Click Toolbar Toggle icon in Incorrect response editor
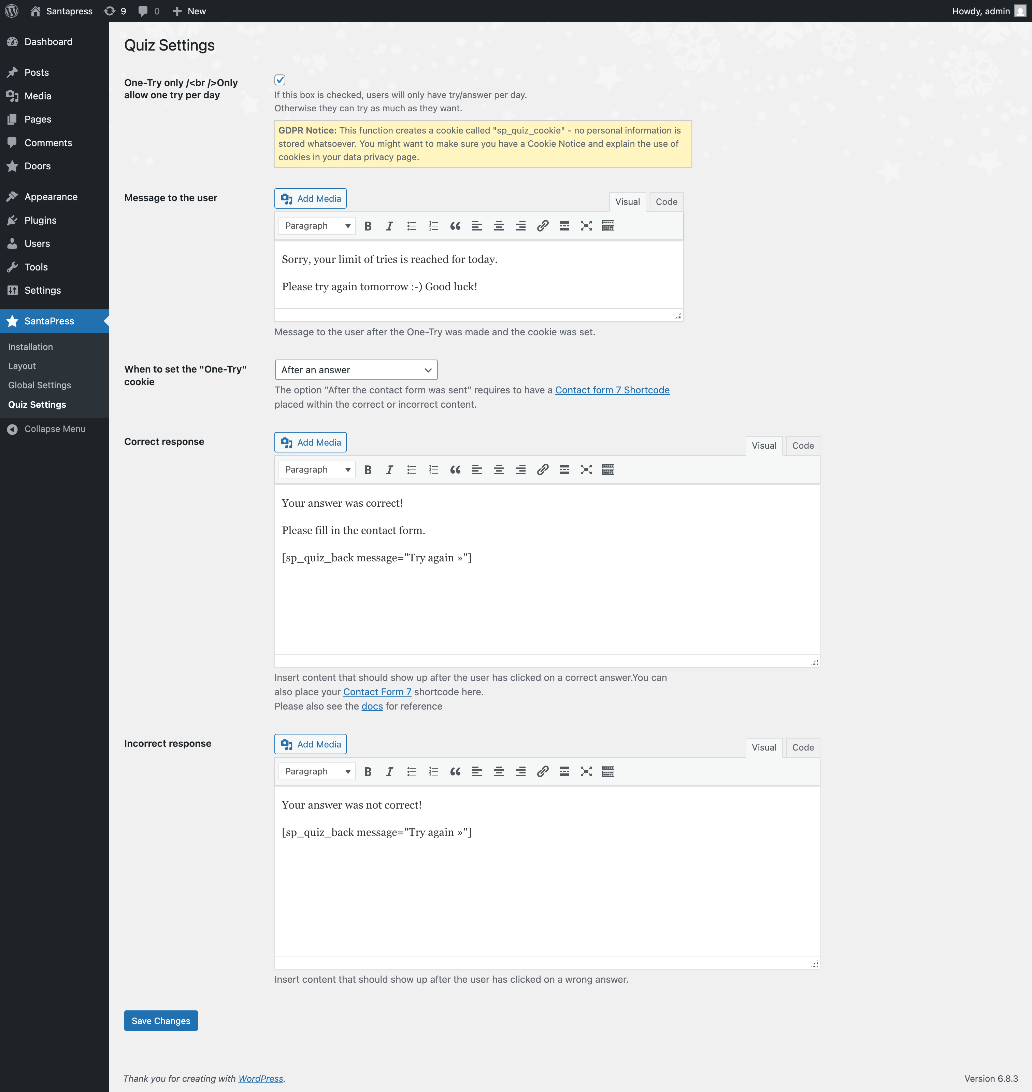This screenshot has width=1032, height=1092. (608, 771)
